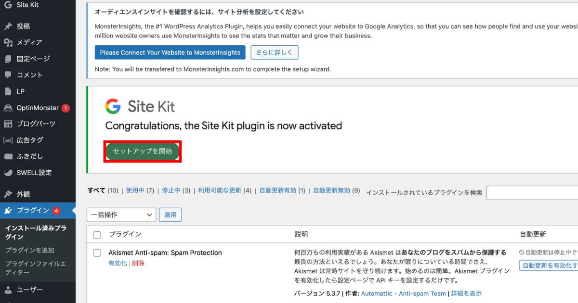Image resolution: width=578 pixels, height=303 pixels.
Task: Open プラグインを追加 submenu item
Action: (x=30, y=250)
